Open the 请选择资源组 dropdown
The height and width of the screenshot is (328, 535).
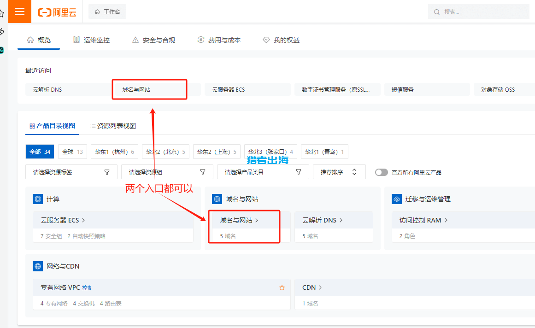(167, 172)
